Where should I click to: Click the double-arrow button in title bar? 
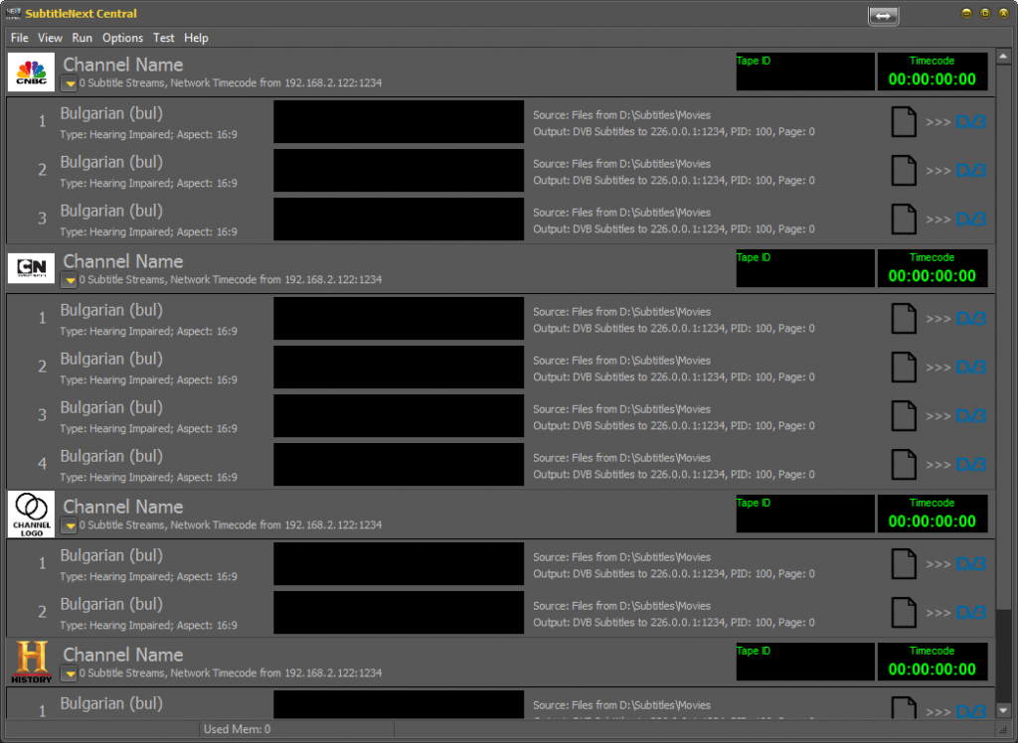(x=883, y=15)
